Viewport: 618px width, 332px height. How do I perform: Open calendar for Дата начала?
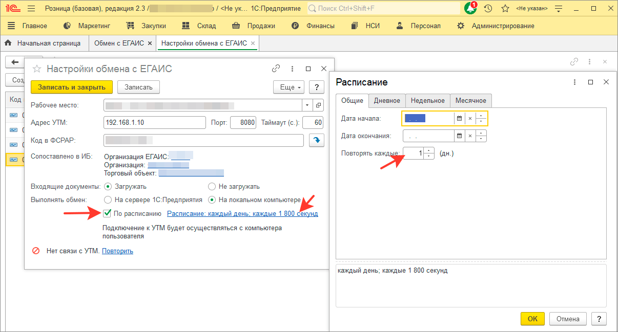click(x=459, y=119)
